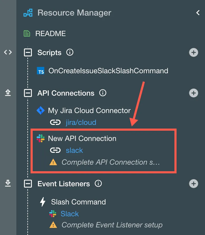This screenshot has width=205, height=235.
Task: Click 'Complete Event Listener setup' message
Action: pos(112,225)
